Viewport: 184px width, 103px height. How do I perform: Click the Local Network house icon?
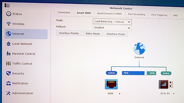coord(8,44)
